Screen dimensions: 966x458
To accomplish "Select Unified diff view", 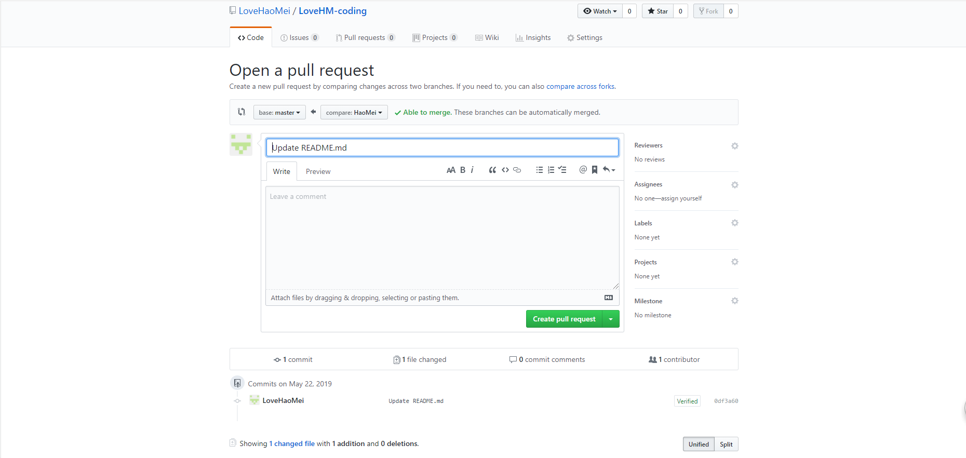I will coord(699,444).
